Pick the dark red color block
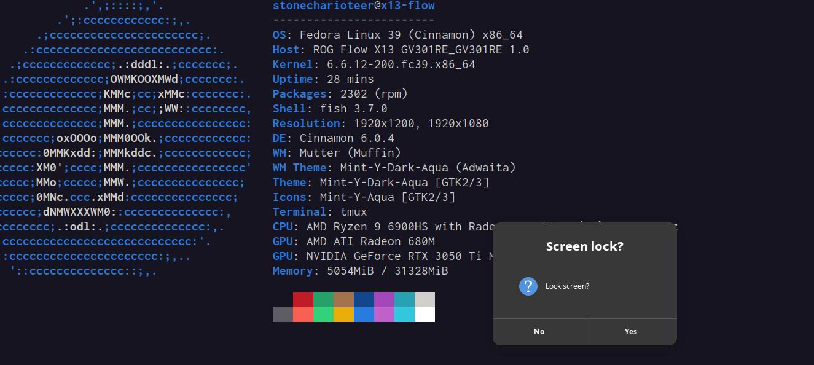814x365 pixels. [303, 300]
